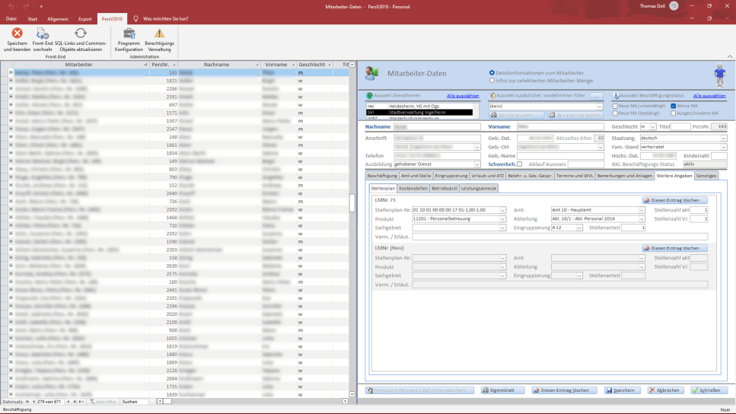Open the Kostenstellen sub-tab
Screen dimensions: 736x414
tap(414, 188)
